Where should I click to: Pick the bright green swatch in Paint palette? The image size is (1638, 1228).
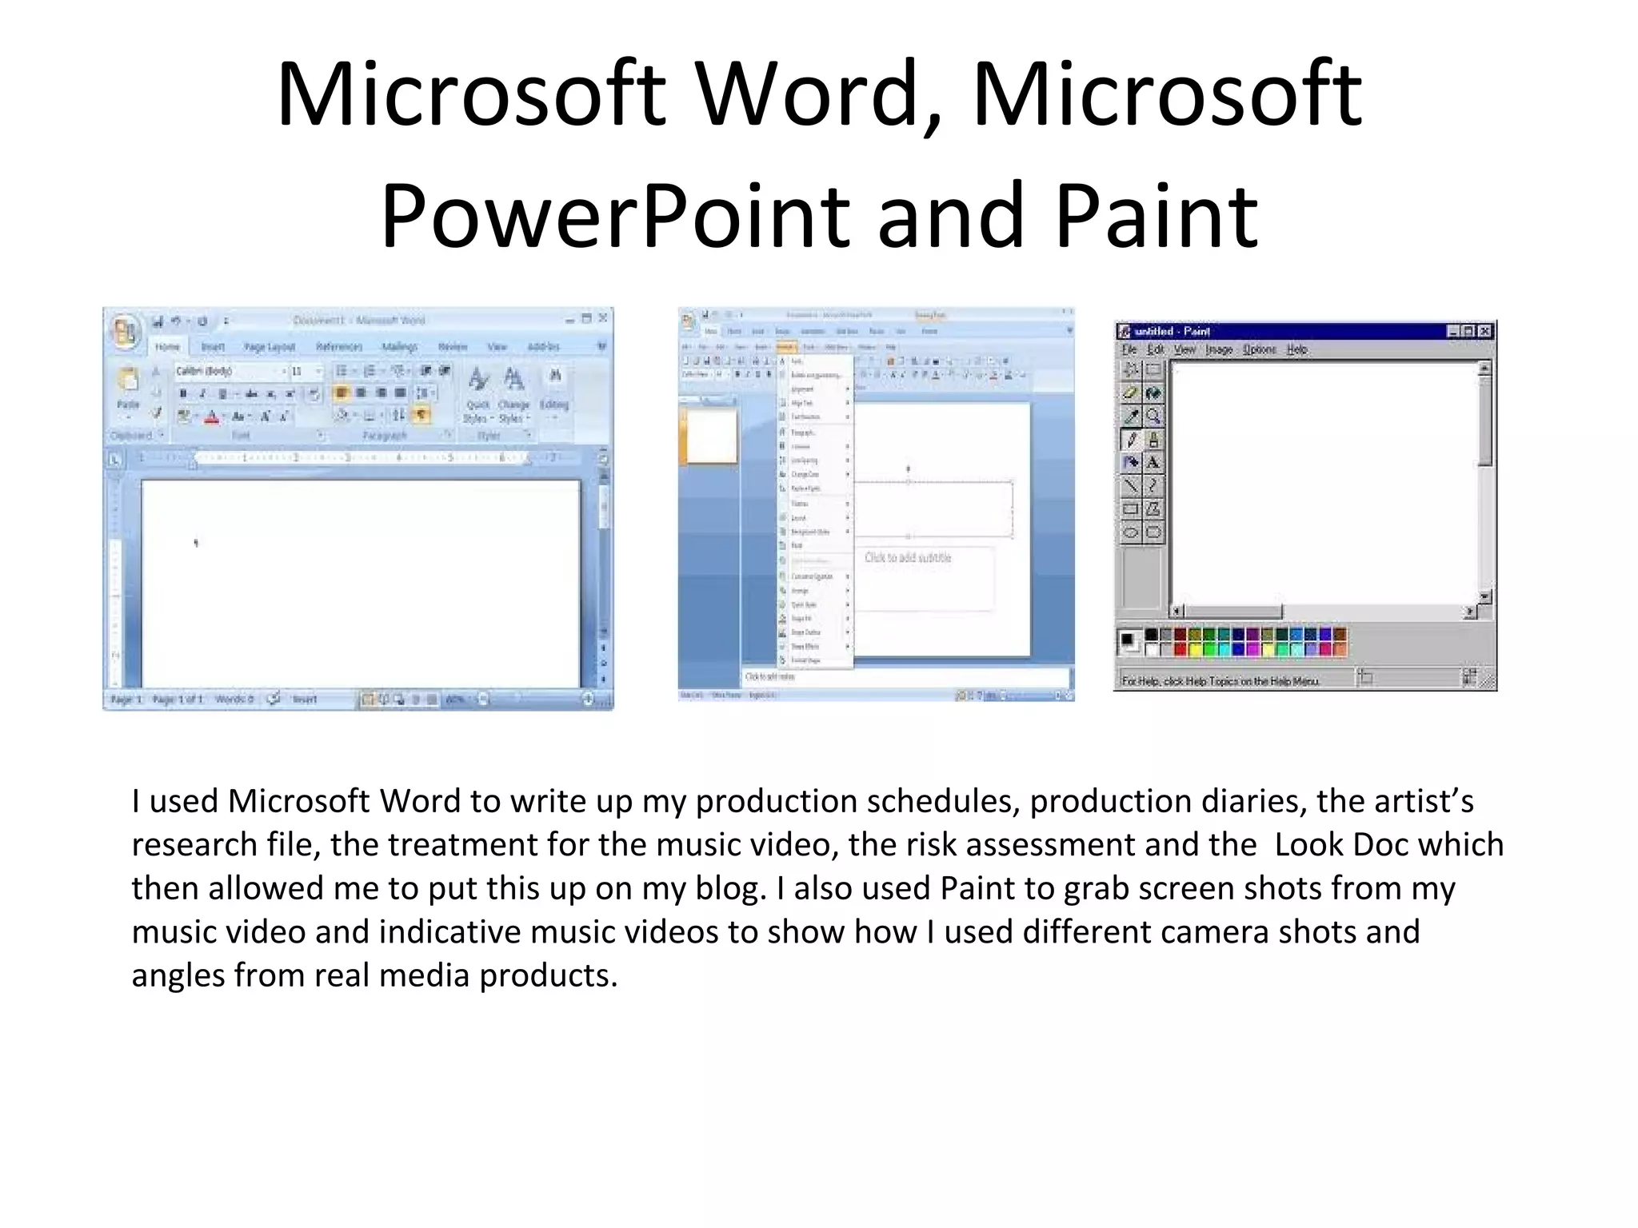1210,649
